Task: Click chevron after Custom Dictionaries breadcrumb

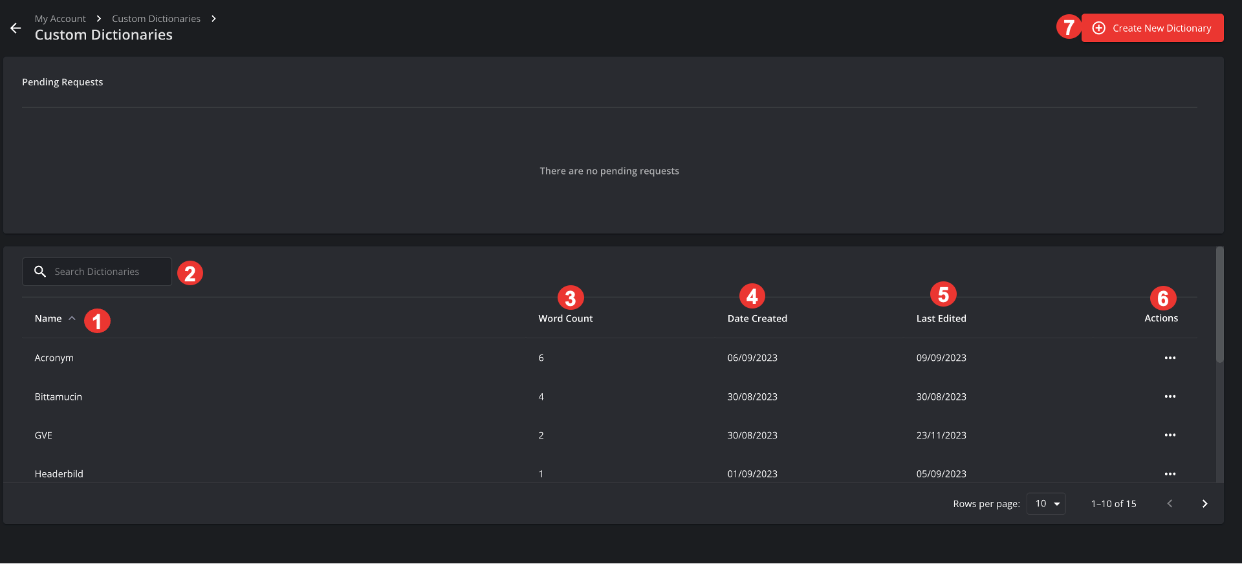Action: pos(213,19)
